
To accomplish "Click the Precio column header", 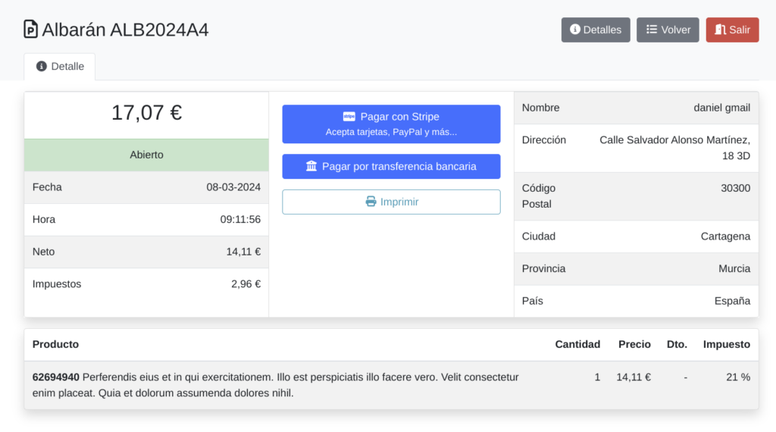I will pos(634,344).
